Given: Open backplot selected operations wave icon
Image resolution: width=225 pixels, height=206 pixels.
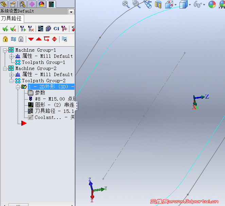Looking at the screenshot, I should point(40,29).
